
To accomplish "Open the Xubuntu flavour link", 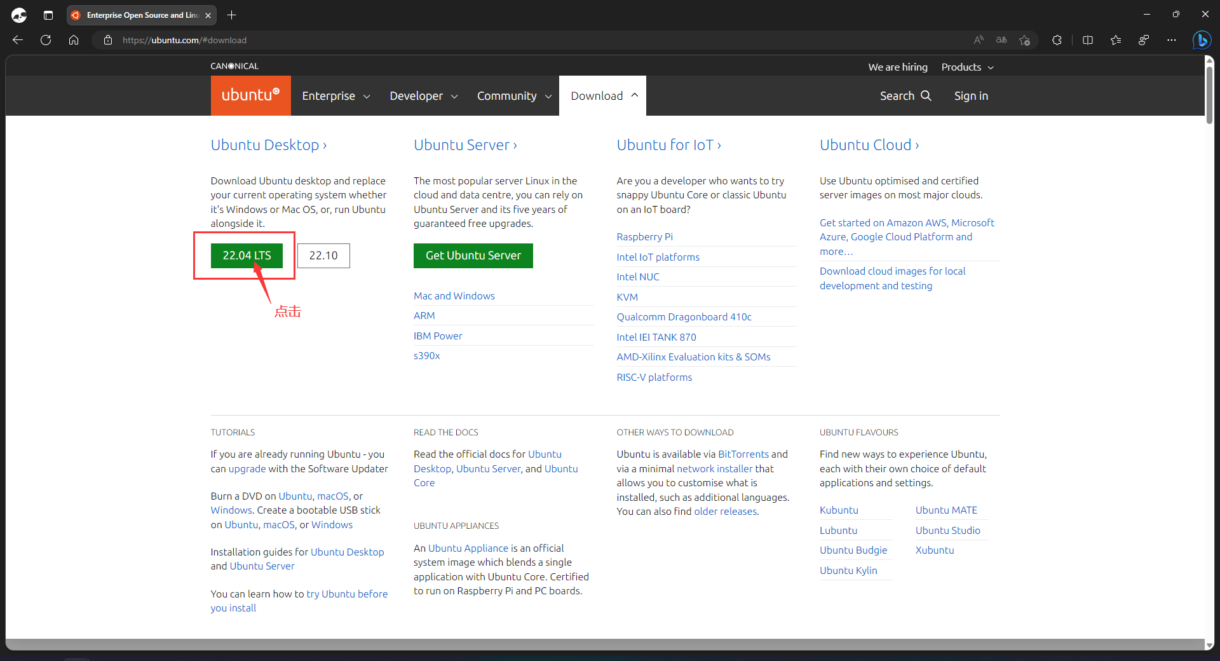I will point(935,550).
